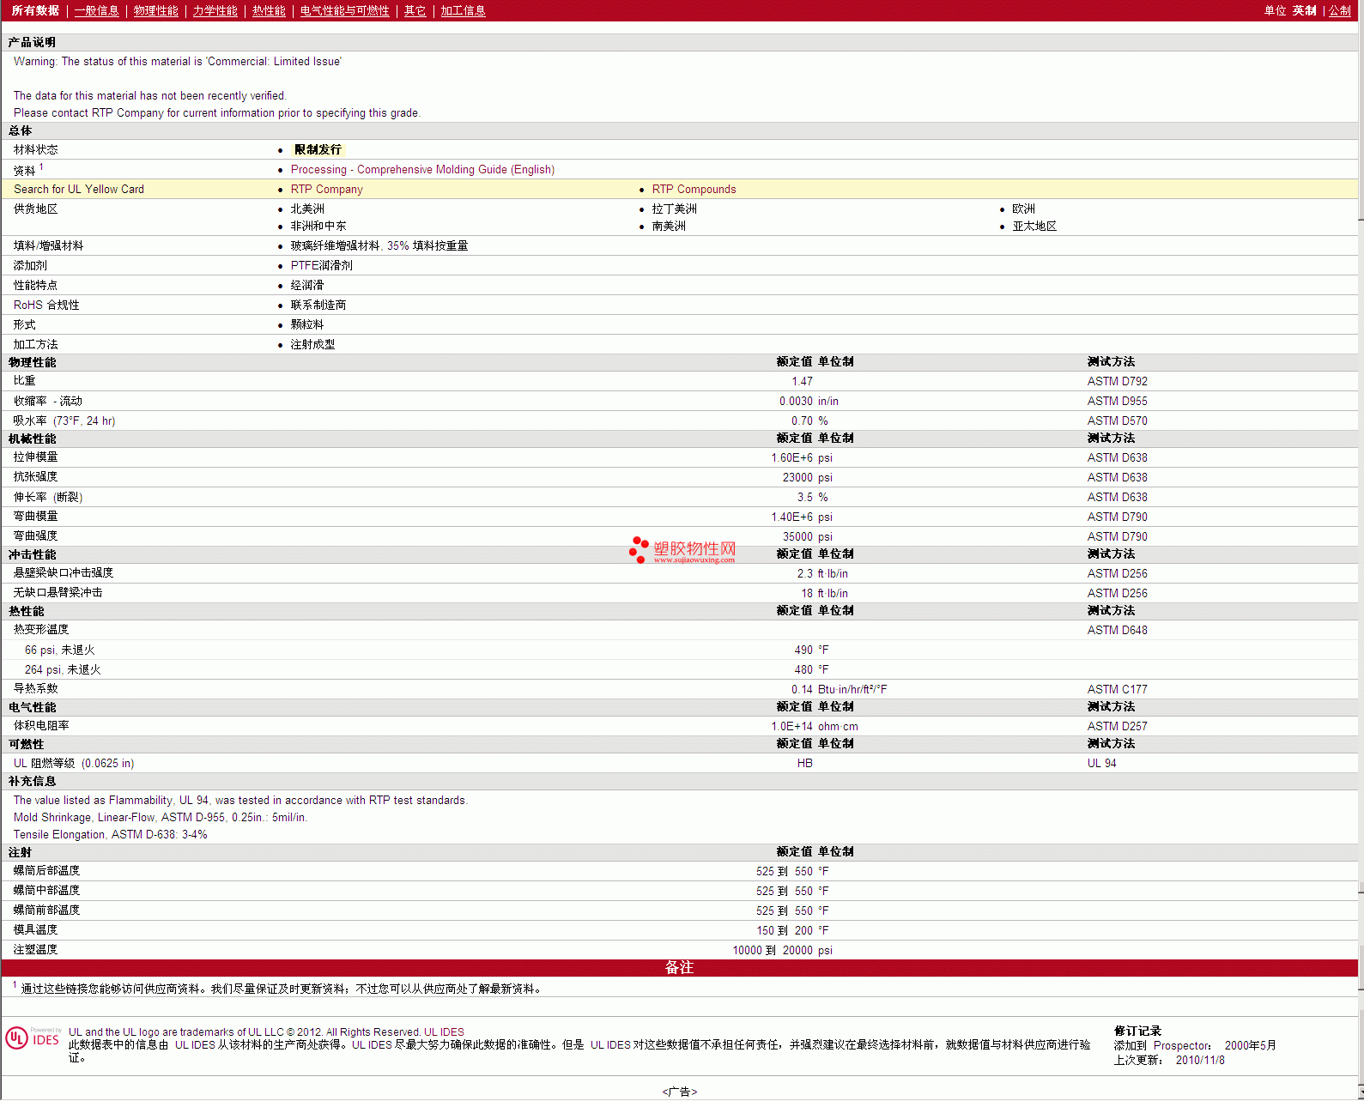Click ASTM D792 test method cell
The height and width of the screenshot is (1101, 1364).
[1117, 382]
